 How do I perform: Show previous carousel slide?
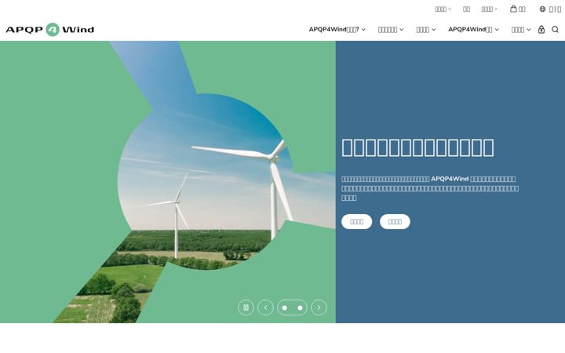click(265, 308)
